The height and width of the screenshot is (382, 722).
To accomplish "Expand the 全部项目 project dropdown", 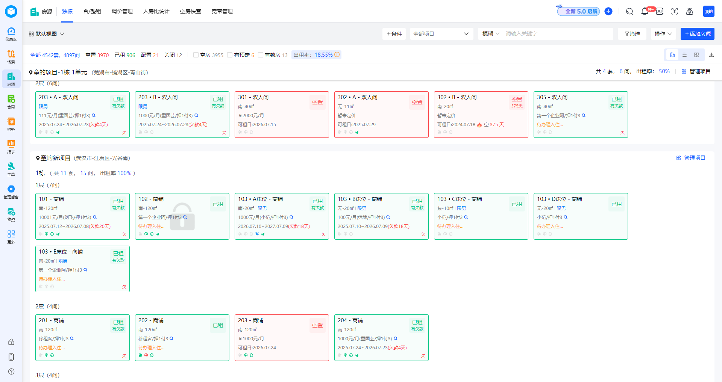I will [441, 34].
